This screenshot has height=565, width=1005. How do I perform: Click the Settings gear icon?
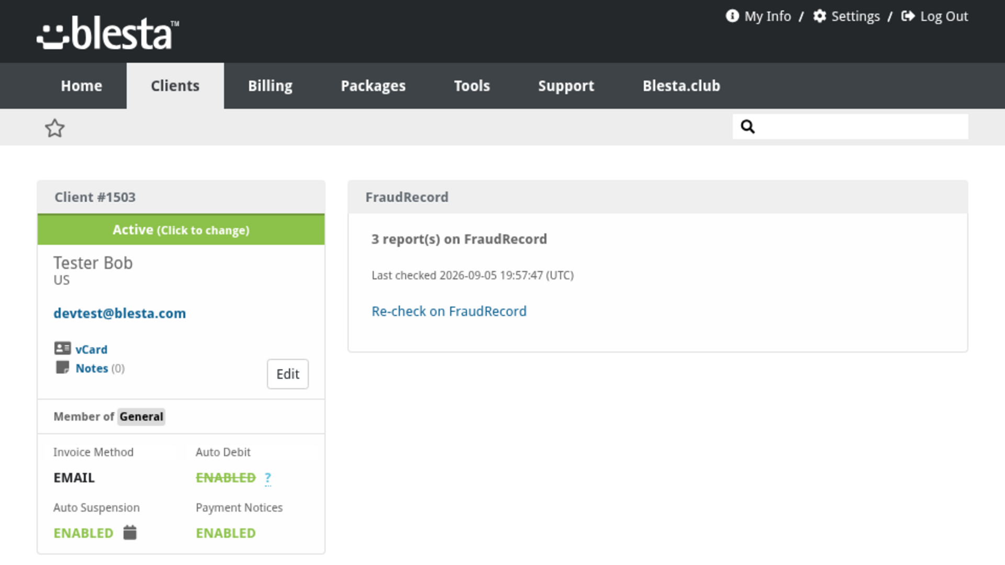pos(819,16)
